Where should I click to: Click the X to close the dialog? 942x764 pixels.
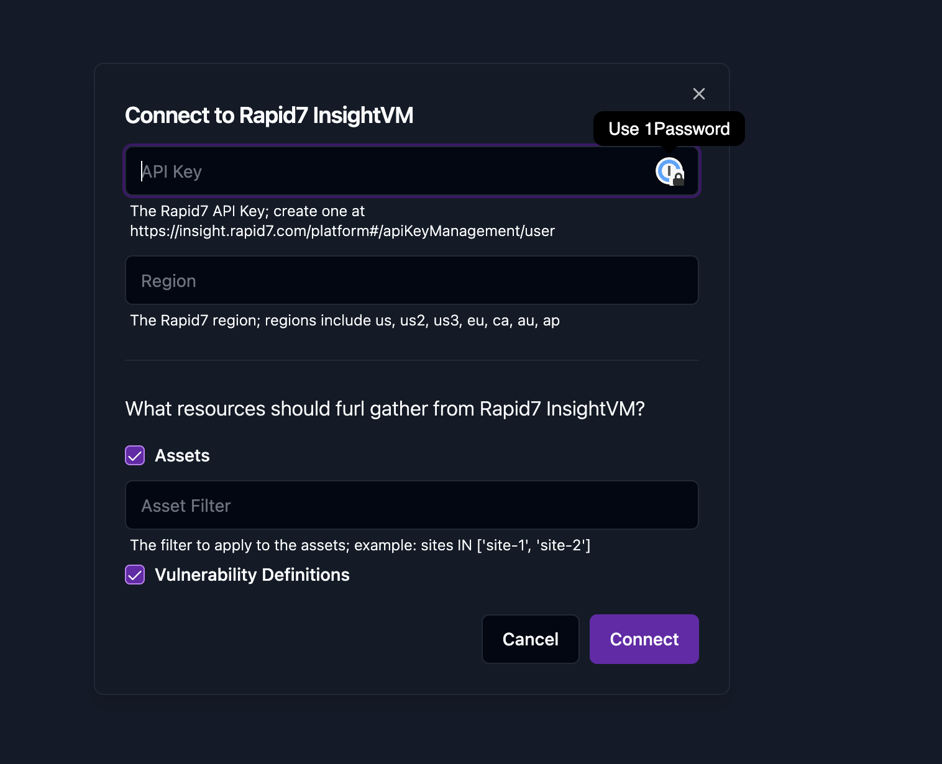(x=698, y=94)
